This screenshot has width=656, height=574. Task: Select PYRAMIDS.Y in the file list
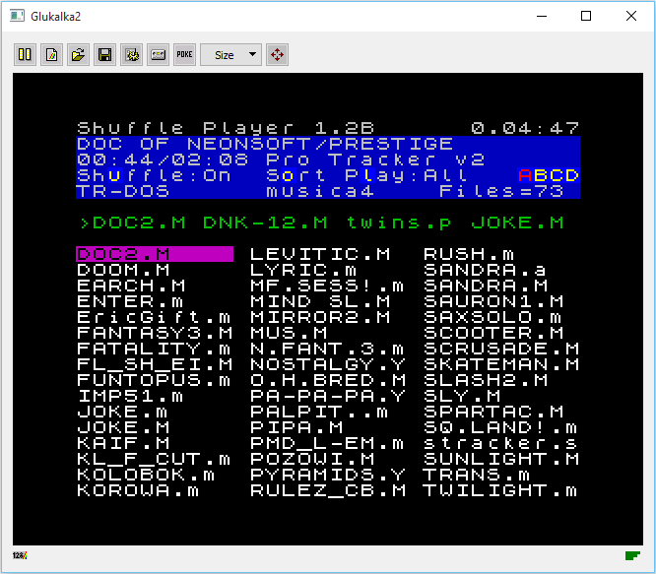(x=328, y=475)
